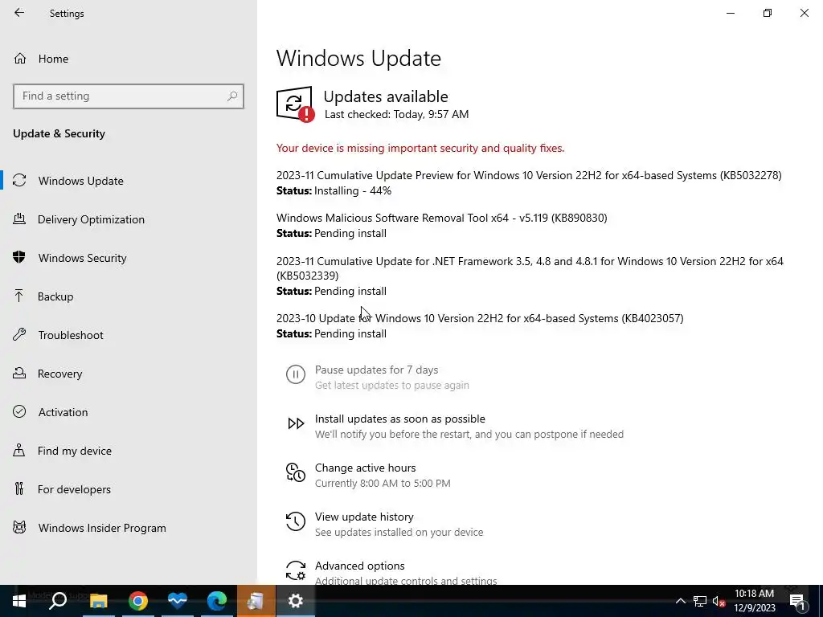Show hidden system tray icons
Screen dimensions: 823x617
click(680, 601)
